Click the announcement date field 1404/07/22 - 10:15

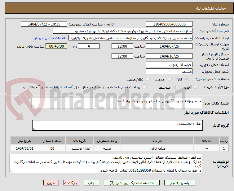point(44,24)
